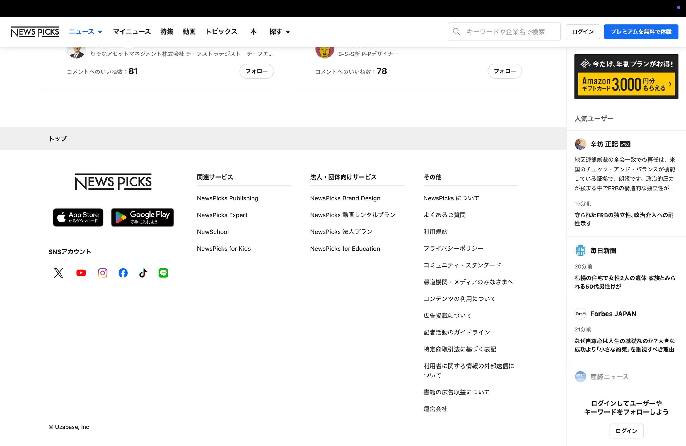
Task: Click the 辛坊 正記 user name
Action: (x=604, y=144)
